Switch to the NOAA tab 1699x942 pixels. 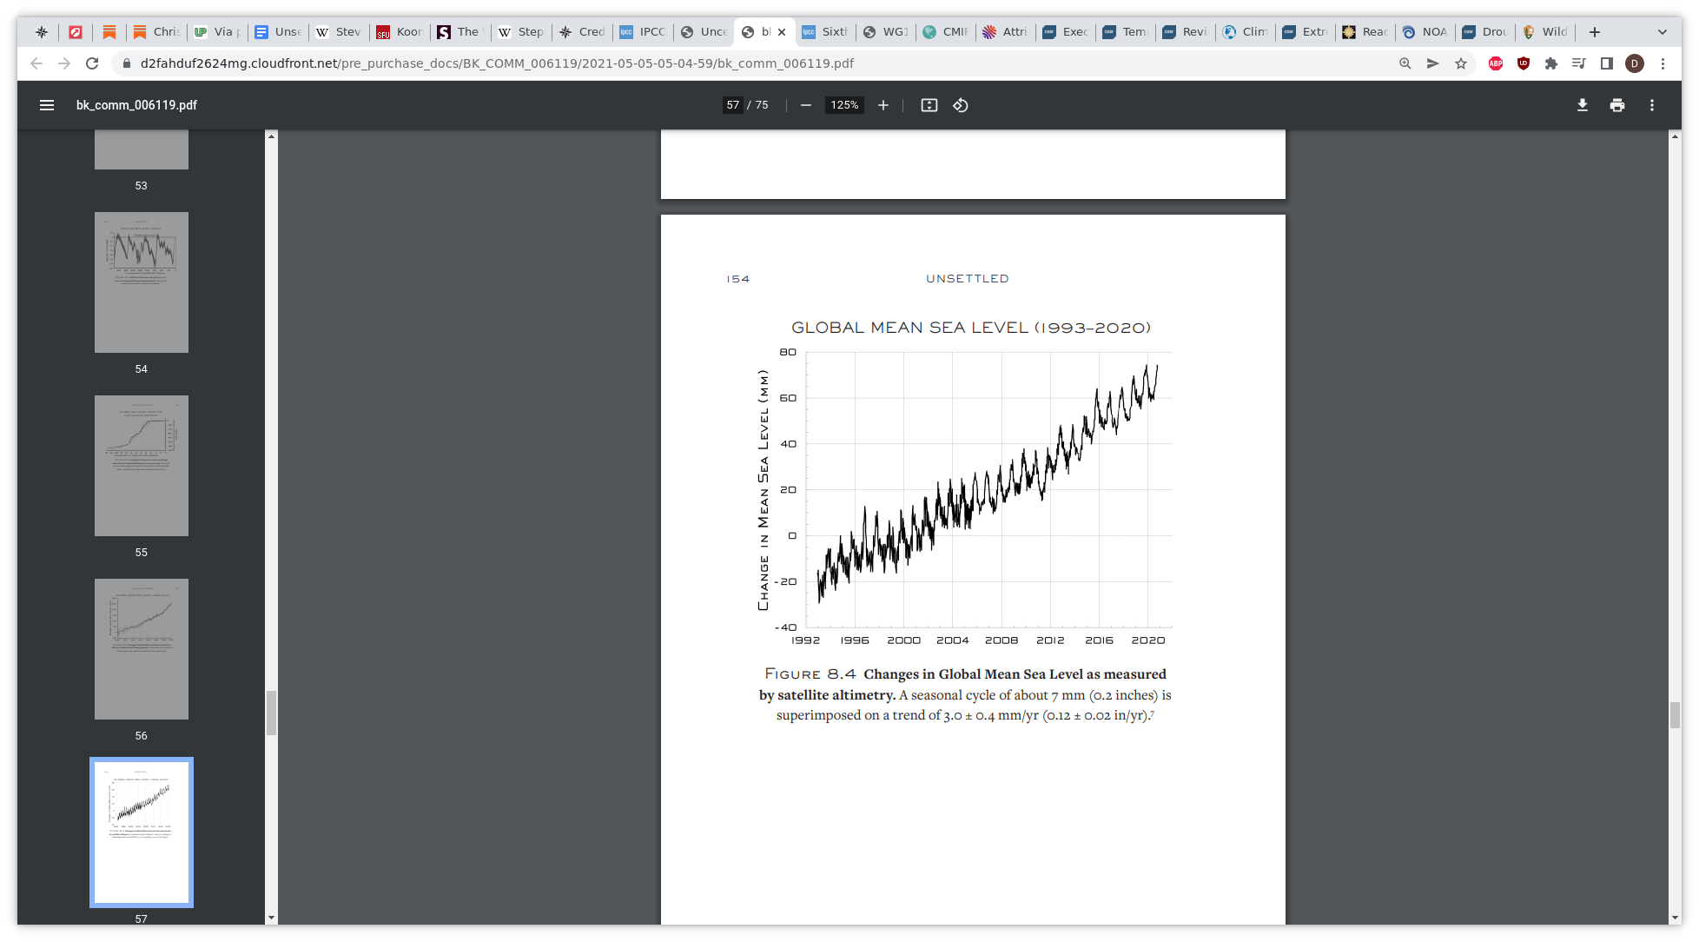(1425, 32)
